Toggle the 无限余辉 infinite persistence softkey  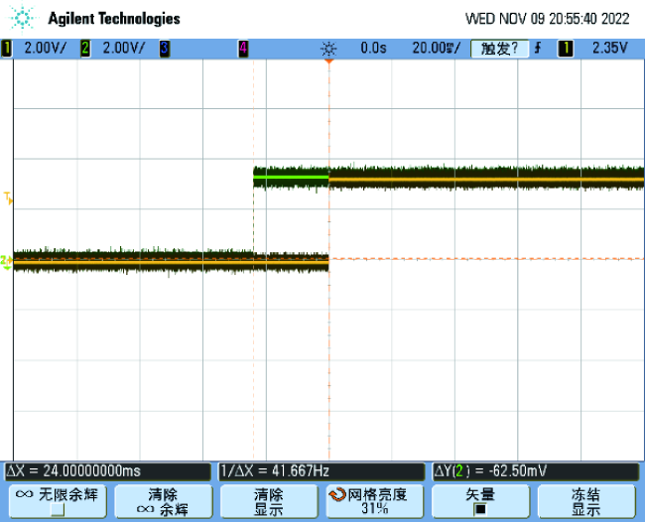click(x=57, y=500)
